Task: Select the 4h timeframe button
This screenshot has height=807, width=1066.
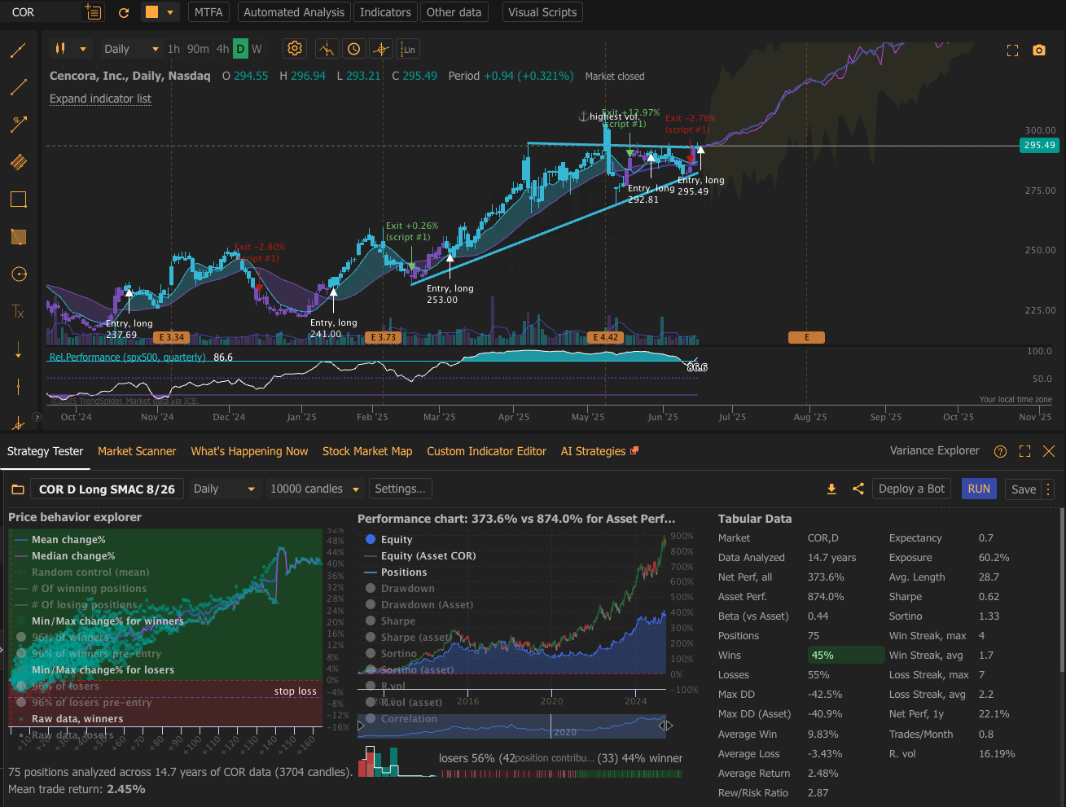Action: pyautogui.click(x=222, y=49)
